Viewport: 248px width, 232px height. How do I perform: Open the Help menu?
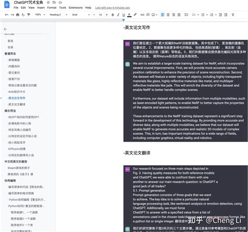point(88,8)
